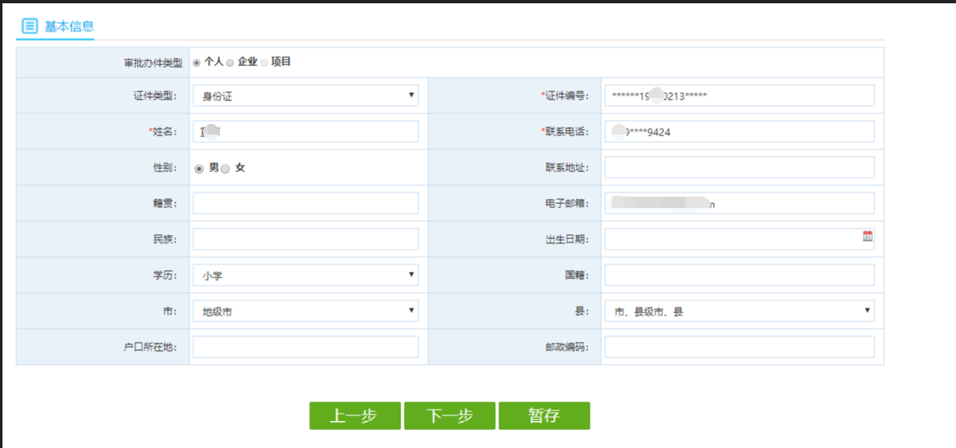The image size is (956, 448).
Task: Expand the 学历 dropdown showing 小学
Action: tap(305, 275)
